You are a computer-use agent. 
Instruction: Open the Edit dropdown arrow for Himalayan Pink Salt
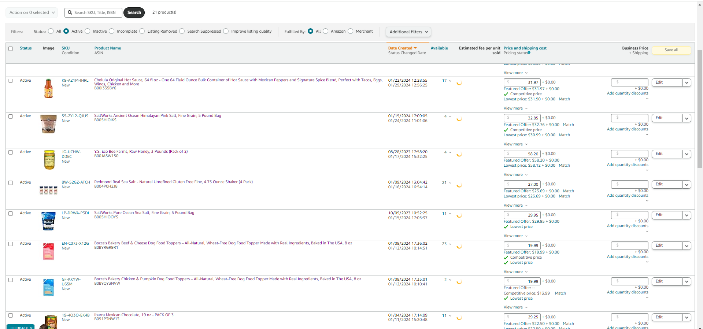pos(687,118)
